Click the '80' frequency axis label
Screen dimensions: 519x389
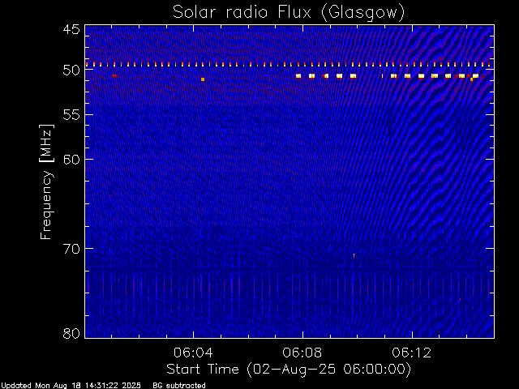coord(71,333)
